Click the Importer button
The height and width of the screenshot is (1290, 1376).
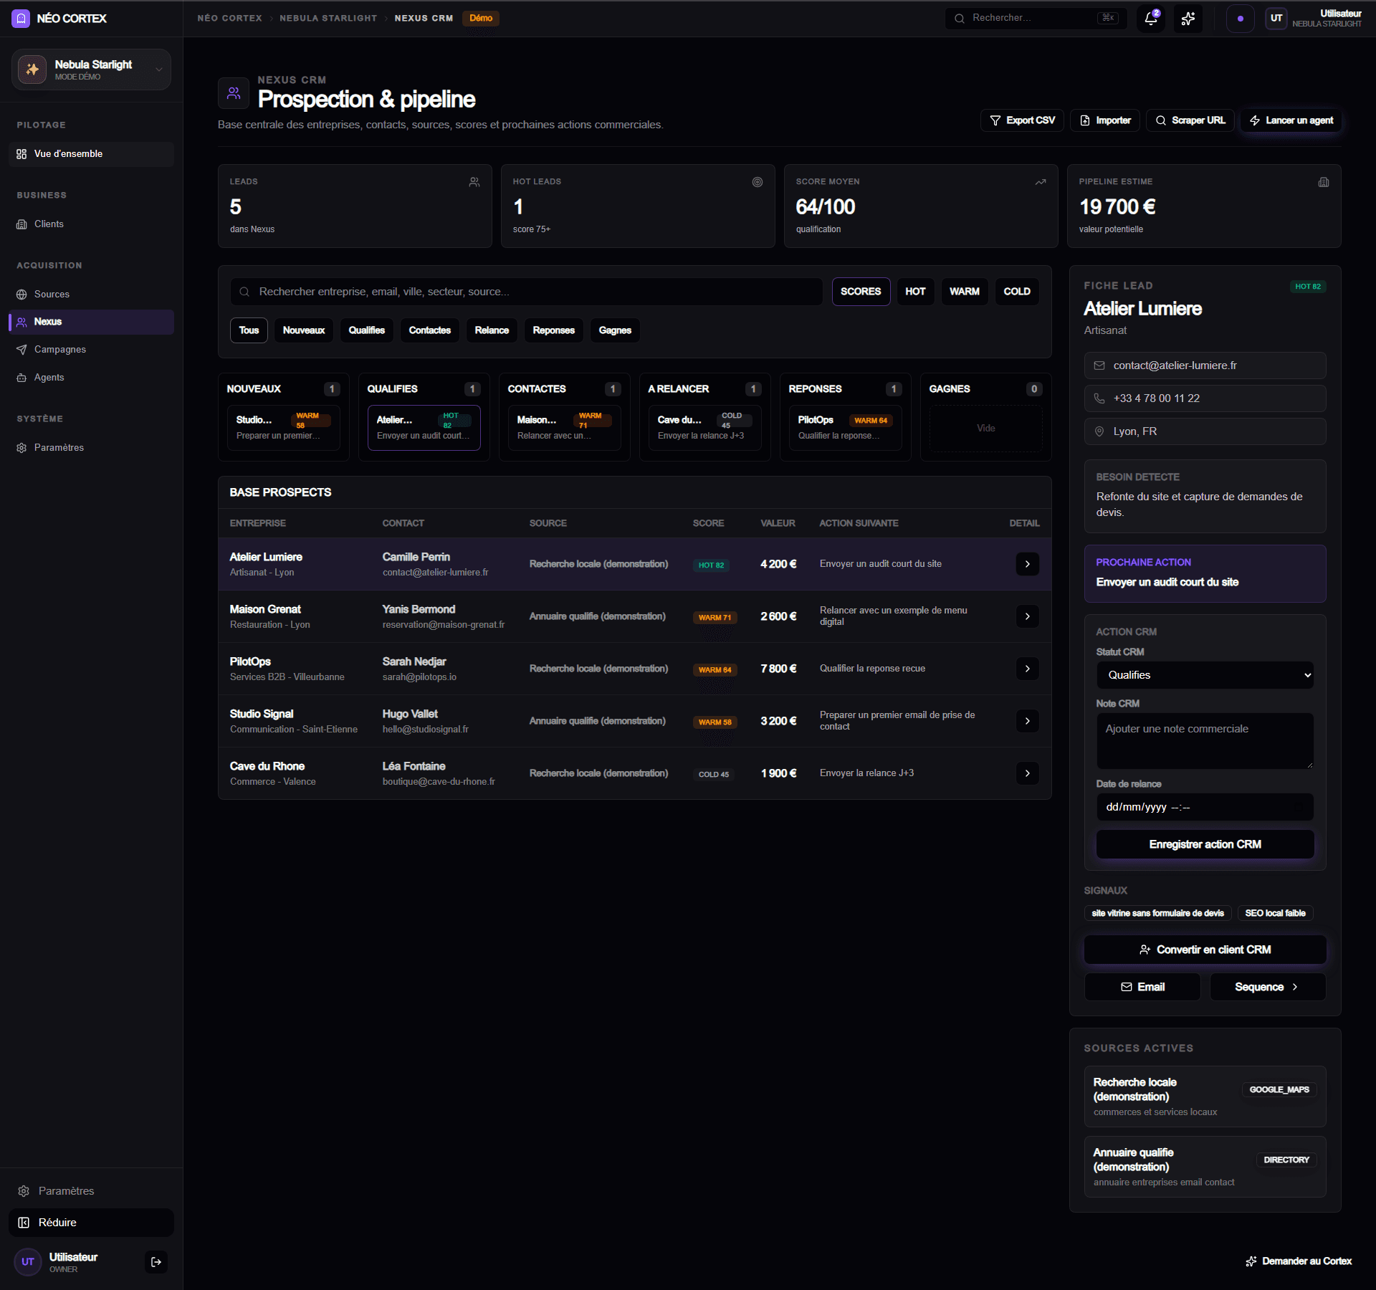pyautogui.click(x=1105, y=120)
